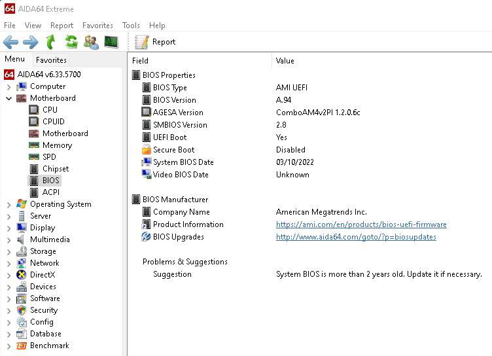Viewport: 492px width, 356px height.
Task: Expand the Computer tree node
Action: click(x=9, y=86)
